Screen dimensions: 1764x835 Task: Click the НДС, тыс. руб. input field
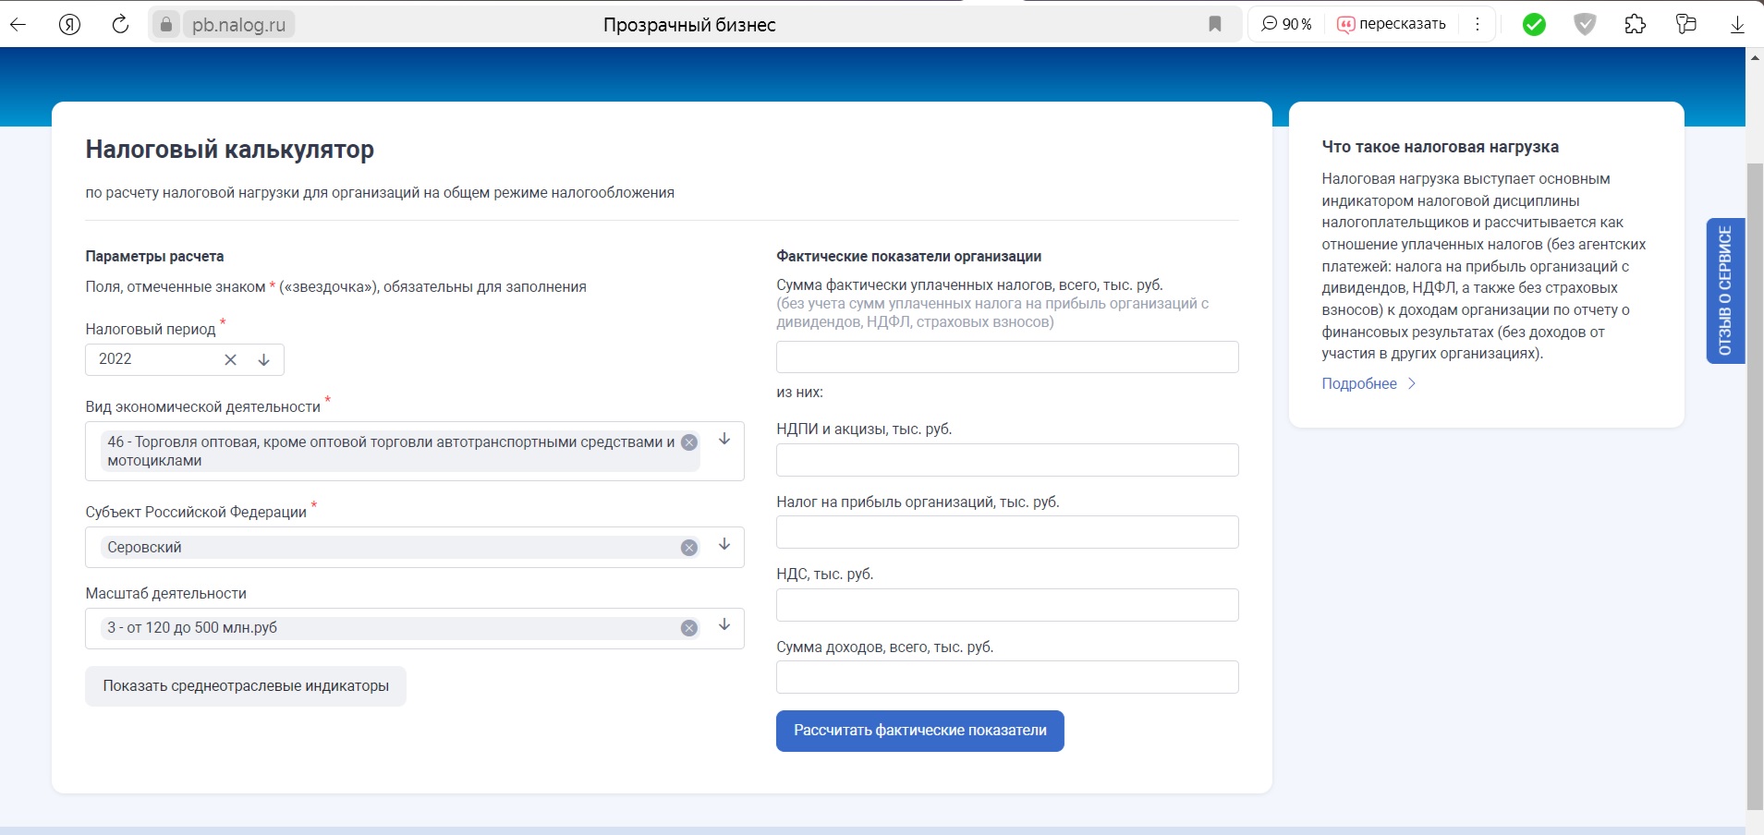point(1006,605)
